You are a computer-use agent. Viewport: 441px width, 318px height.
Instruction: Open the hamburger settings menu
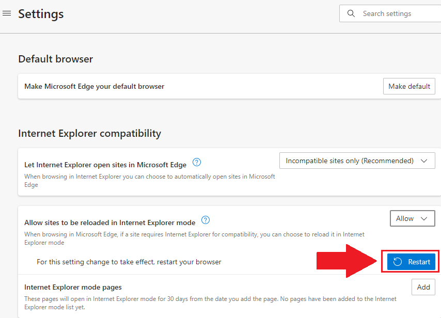coord(7,13)
